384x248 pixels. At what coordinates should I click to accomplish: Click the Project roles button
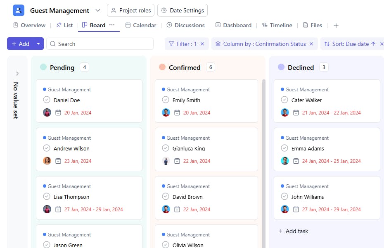click(x=131, y=10)
